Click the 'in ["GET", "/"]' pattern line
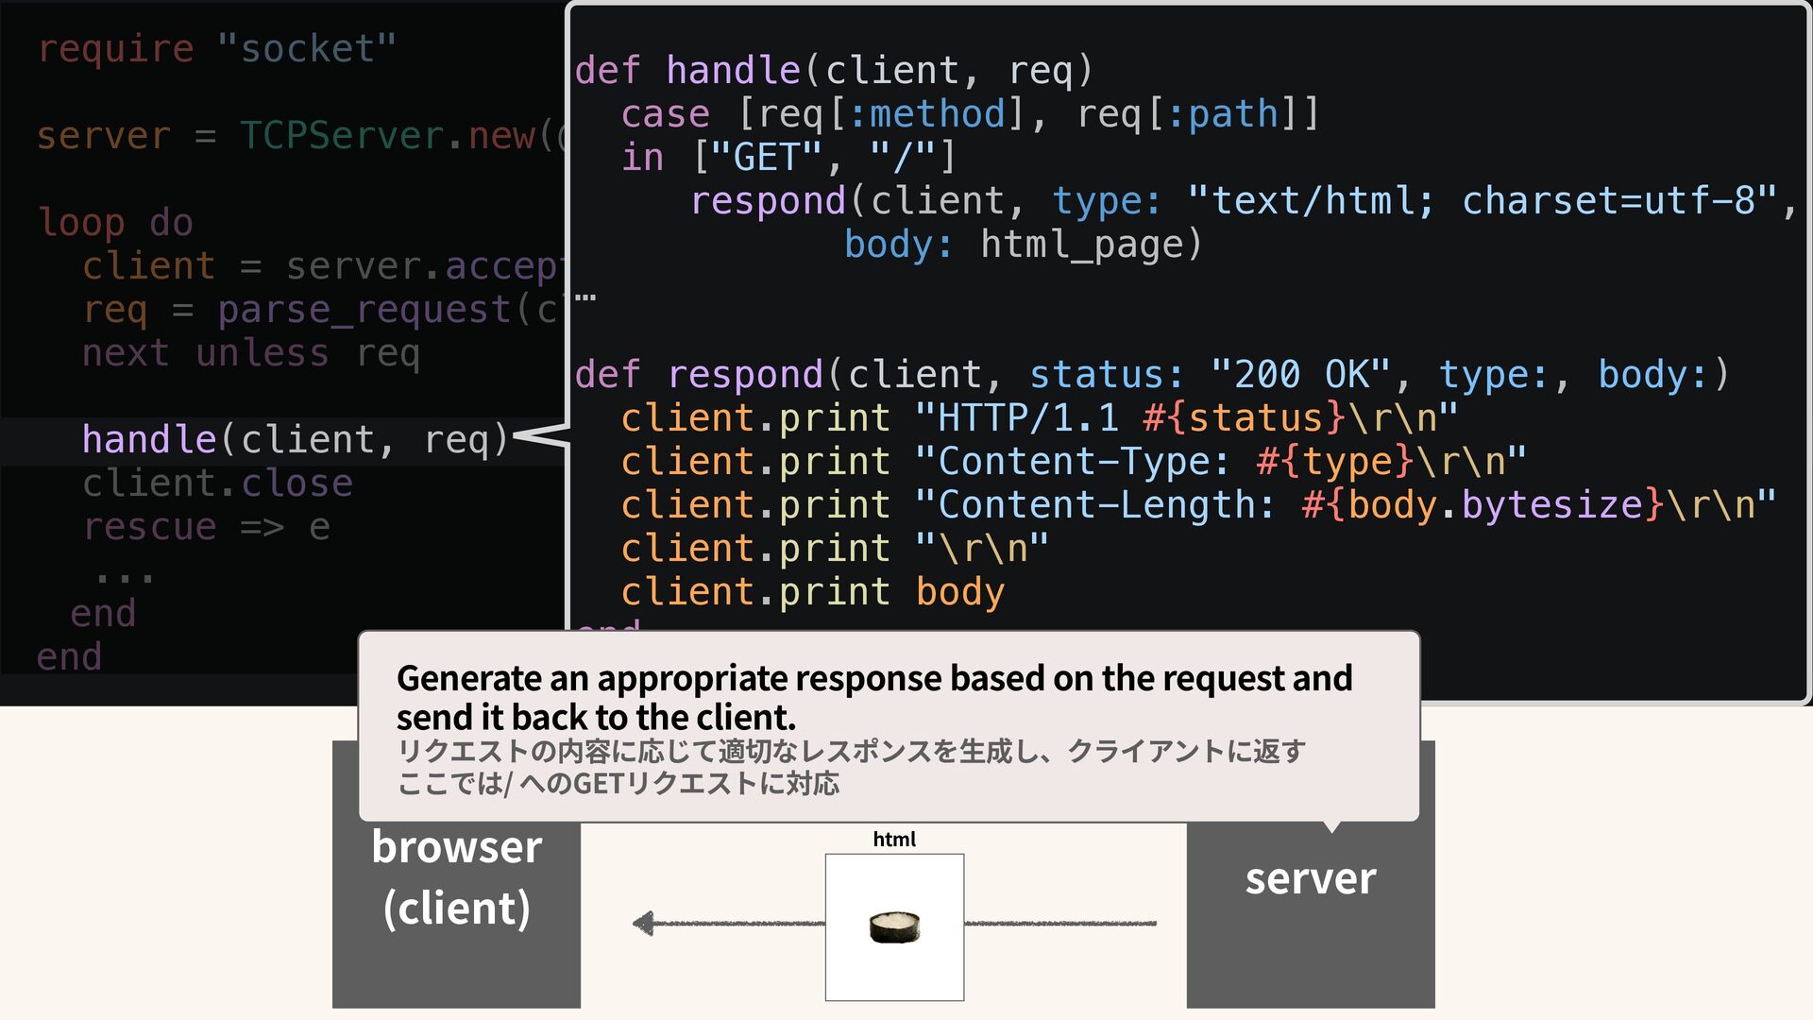Screen dimensions: 1813x1020 [788, 158]
